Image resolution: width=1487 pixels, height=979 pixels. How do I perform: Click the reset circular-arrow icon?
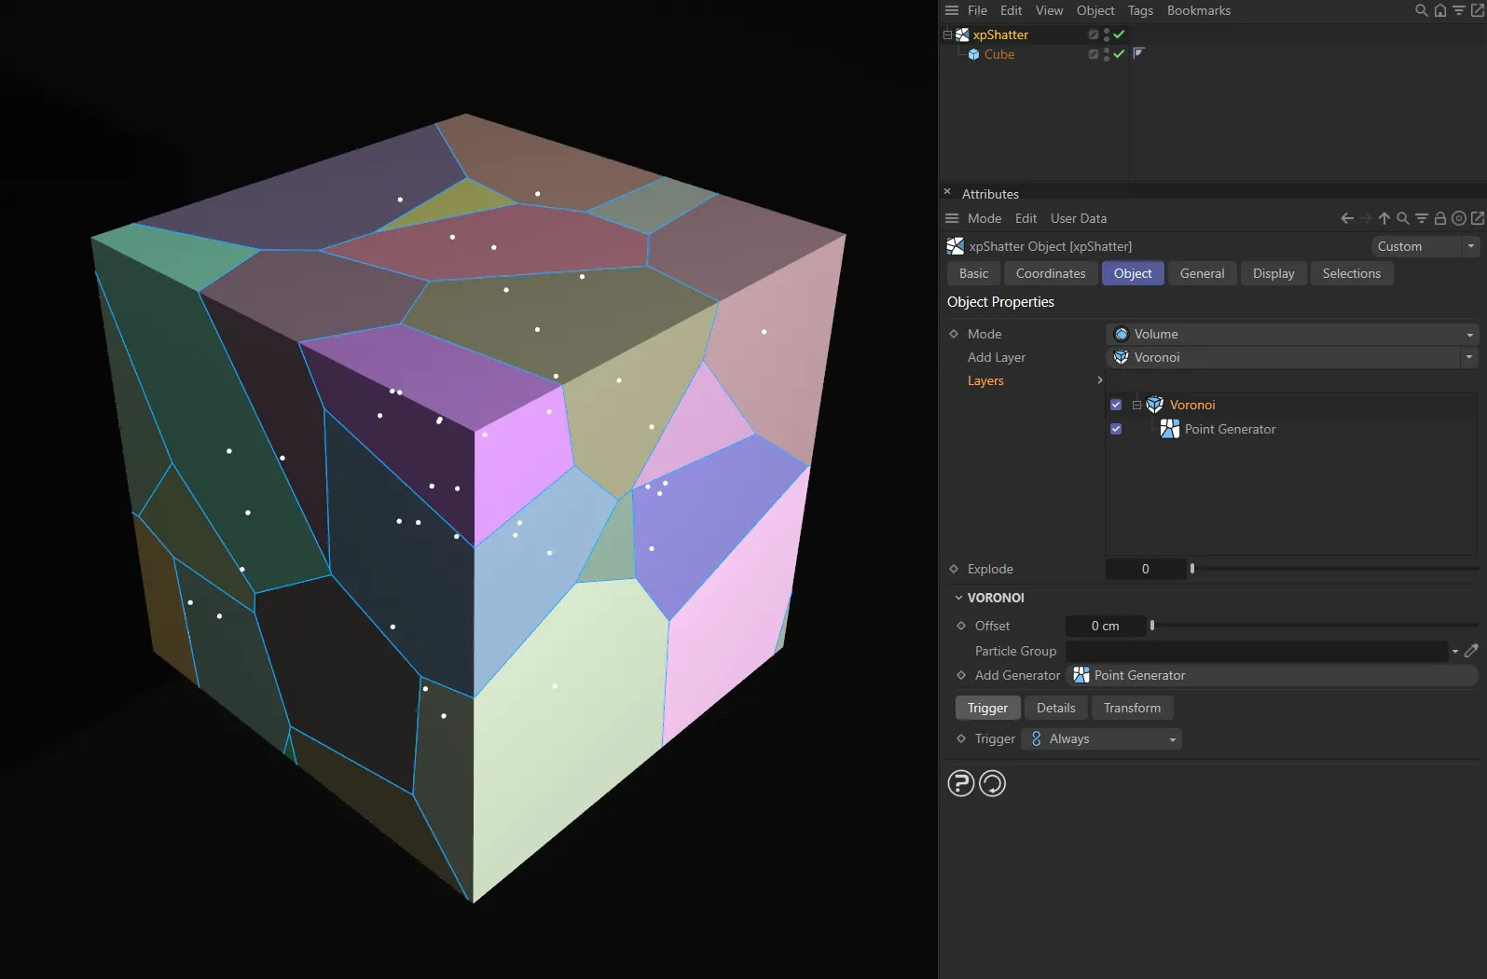click(x=993, y=783)
